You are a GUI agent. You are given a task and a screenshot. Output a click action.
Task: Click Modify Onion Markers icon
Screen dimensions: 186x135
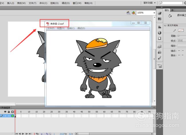tap(50, 134)
